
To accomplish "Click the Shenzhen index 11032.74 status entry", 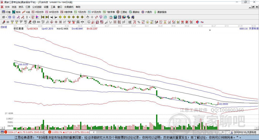I will tap(69, 132).
